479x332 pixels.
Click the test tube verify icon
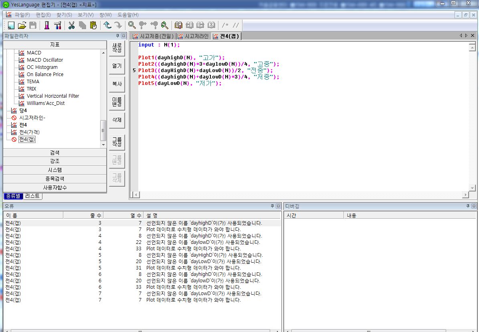pos(47,25)
